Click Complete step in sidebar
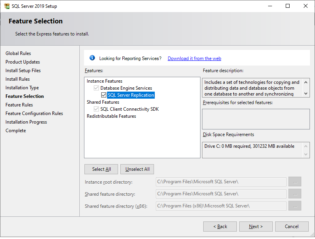Viewport: 315px width, 239px height. [x=16, y=131]
